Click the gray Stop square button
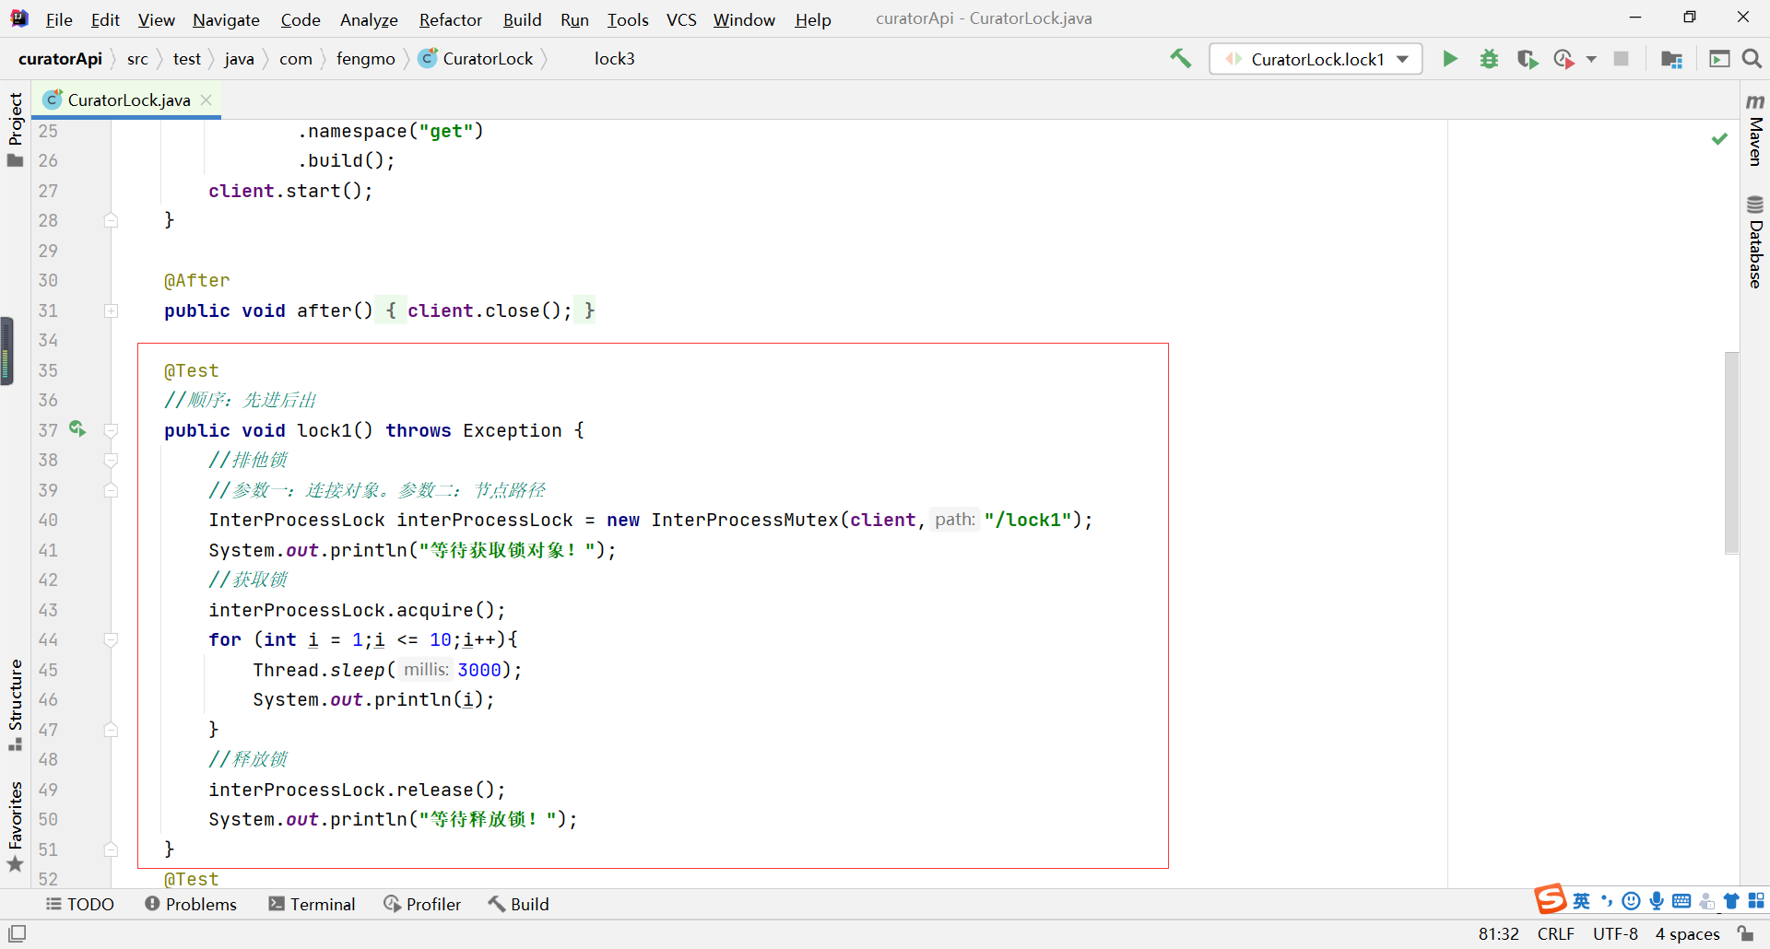The width and height of the screenshot is (1770, 949). pos(1621,59)
